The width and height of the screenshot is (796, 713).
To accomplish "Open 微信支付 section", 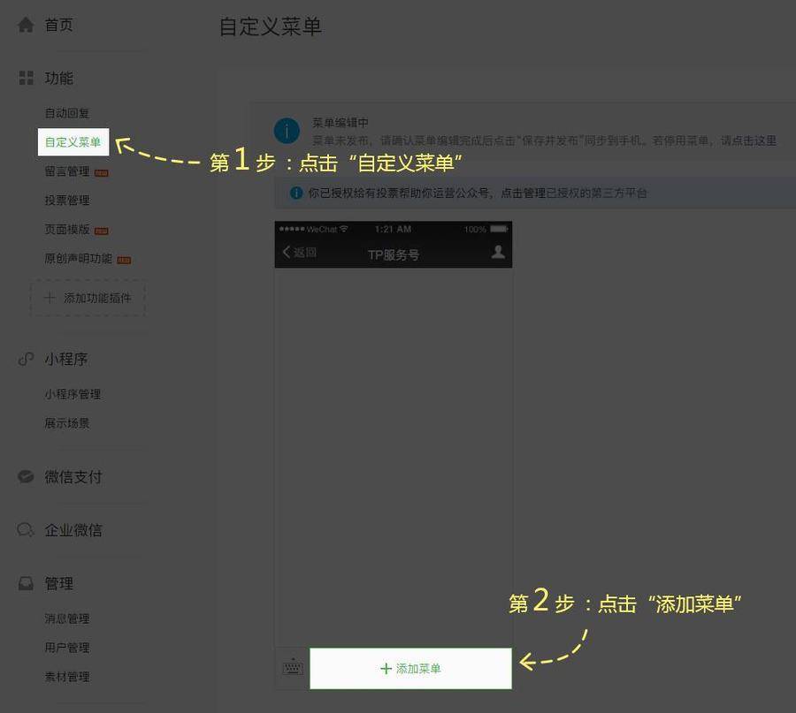I will tap(73, 476).
